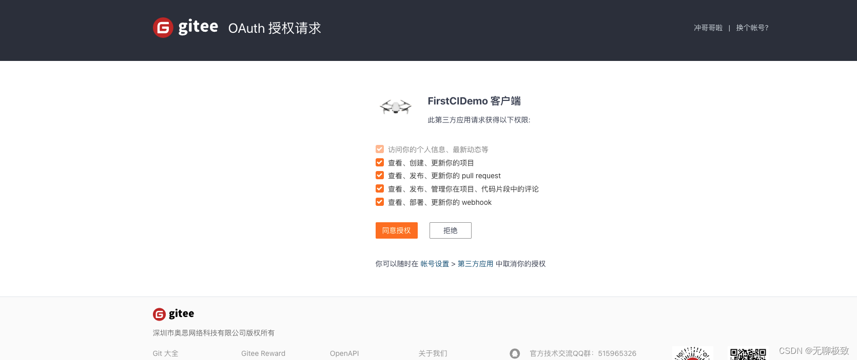Viewport: 857px width, 360px height.
Task: Click the 同意授权 button
Action: click(396, 230)
